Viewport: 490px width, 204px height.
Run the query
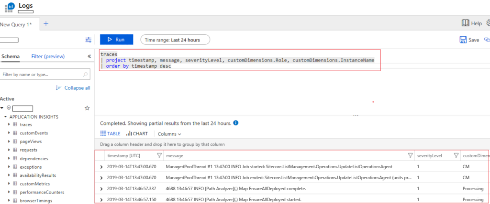117,40
